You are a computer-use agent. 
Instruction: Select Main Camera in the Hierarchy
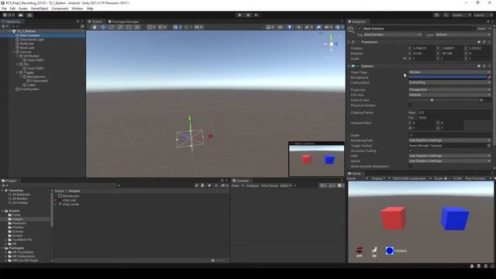[29, 36]
